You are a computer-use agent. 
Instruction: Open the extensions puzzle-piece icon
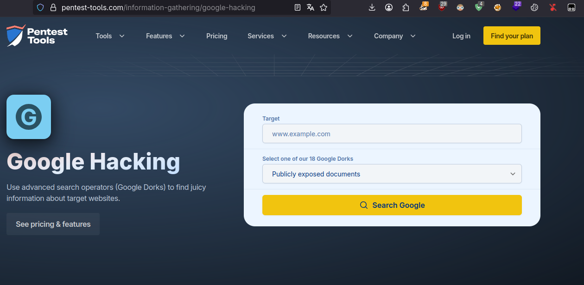pos(406,7)
